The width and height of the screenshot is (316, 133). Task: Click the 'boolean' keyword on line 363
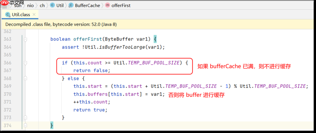pos(60,39)
